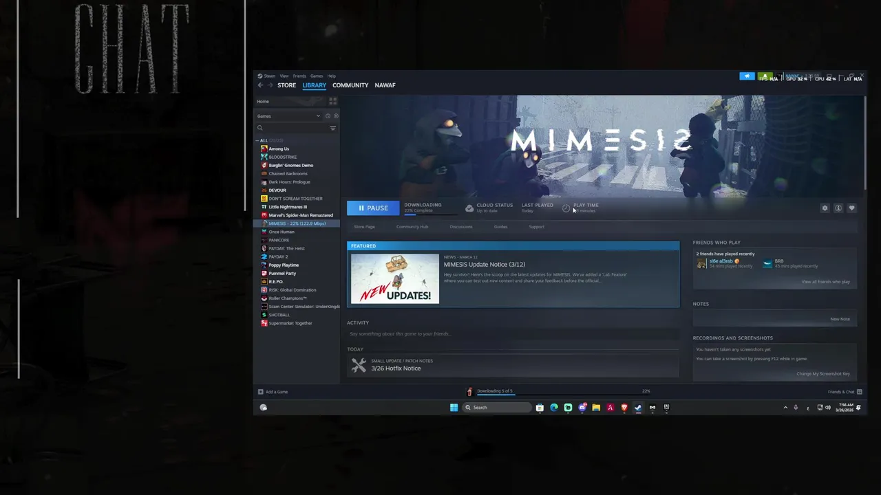Open Windows Start menu
Image resolution: width=881 pixels, height=495 pixels.
pos(454,408)
